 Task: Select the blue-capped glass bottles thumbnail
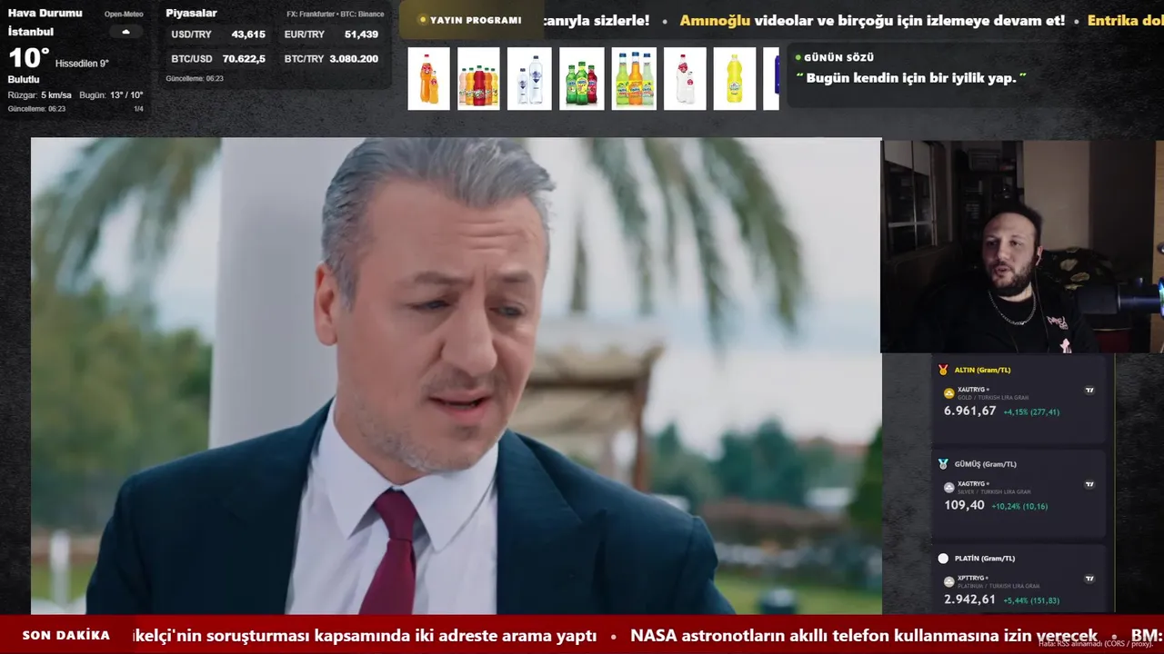click(634, 79)
